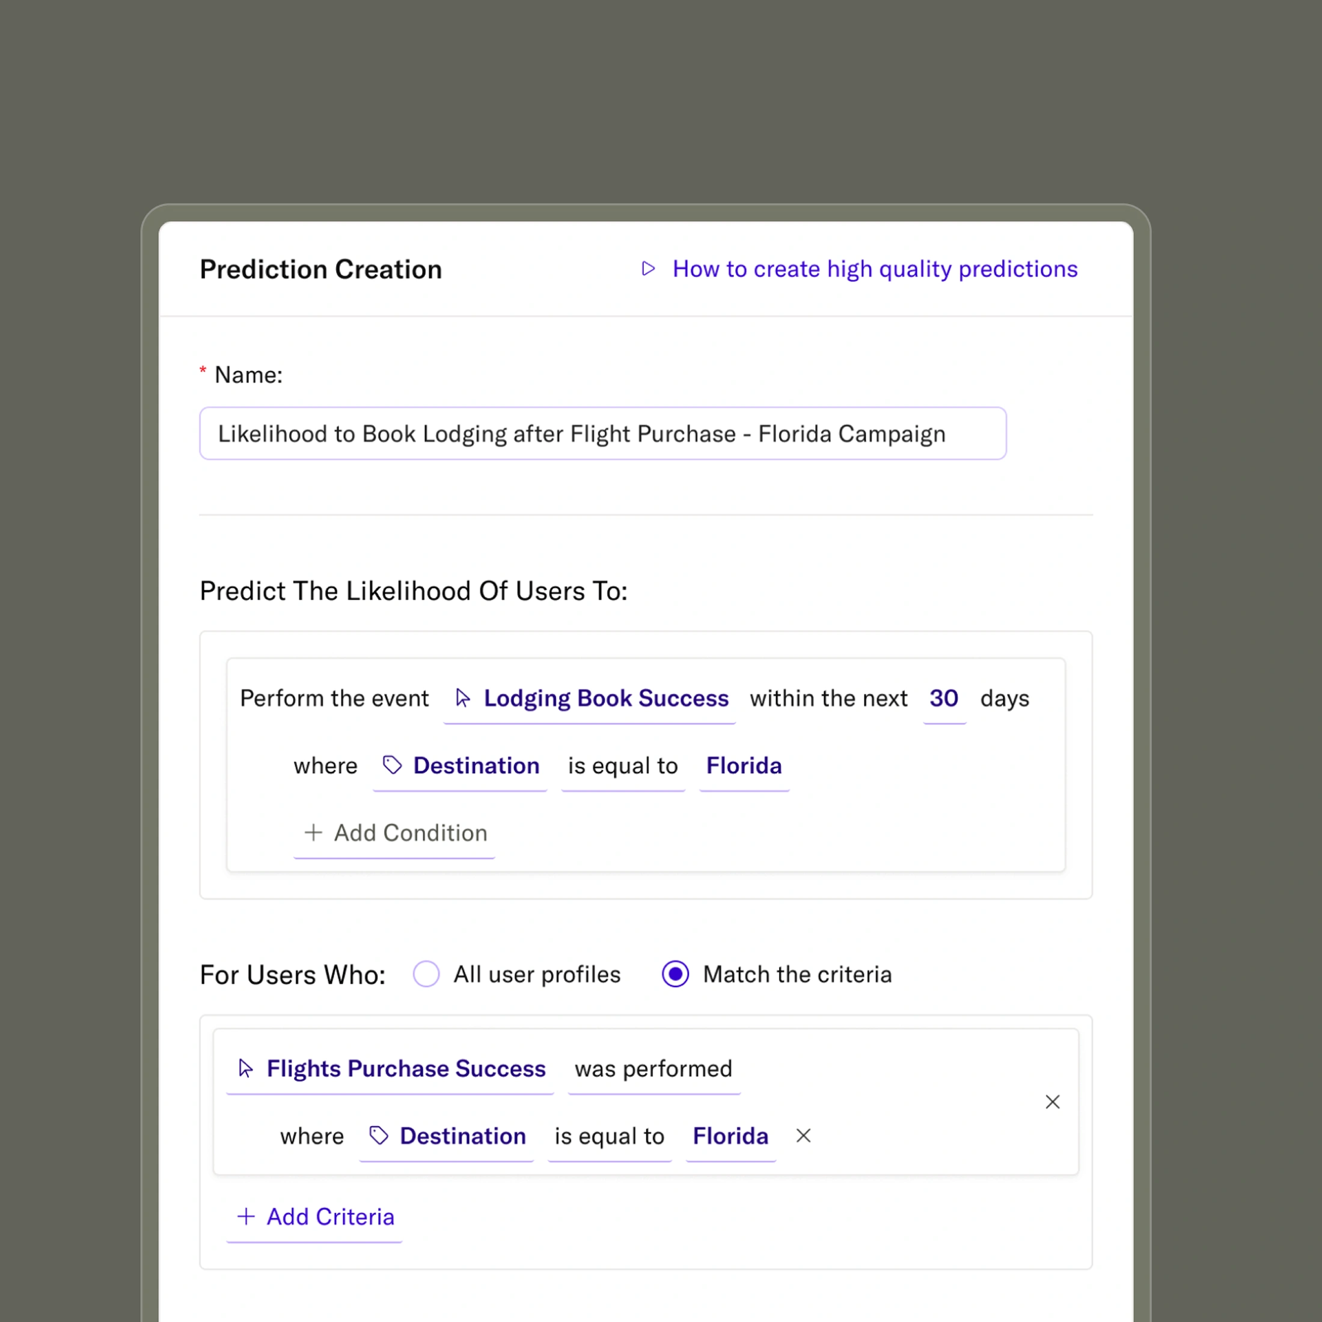
Task: Click the cursor icon next to Lodging Book Success
Action: pos(464,698)
